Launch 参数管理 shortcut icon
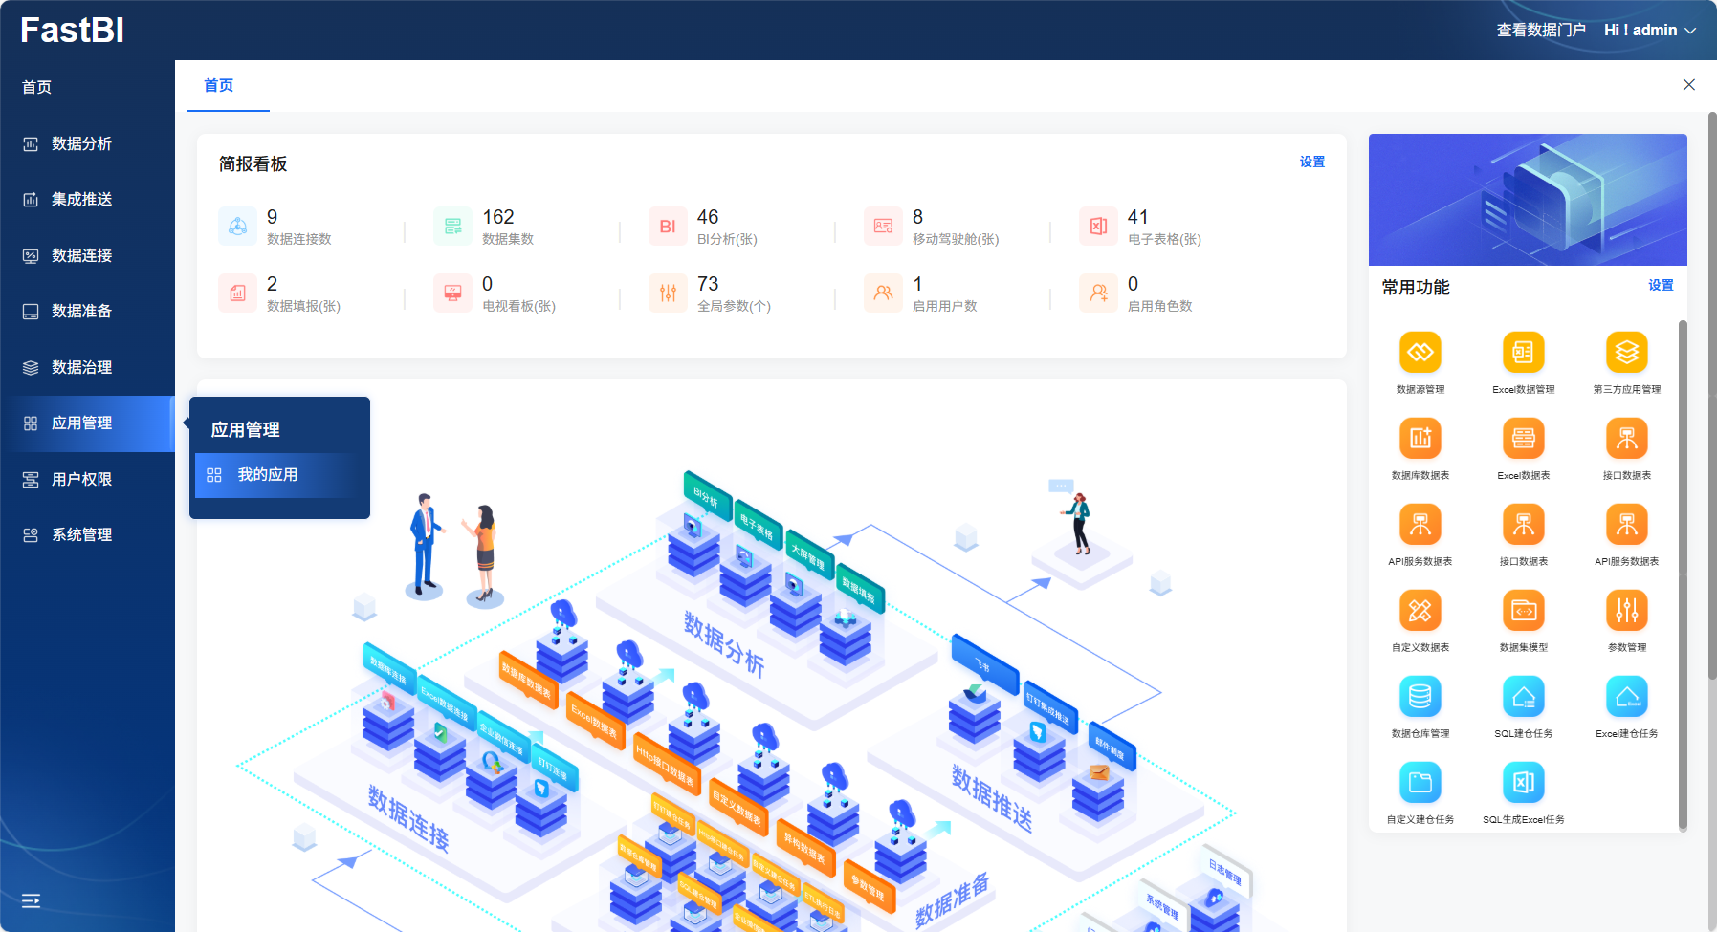The width and height of the screenshot is (1717, 932). coord(1626,611)
